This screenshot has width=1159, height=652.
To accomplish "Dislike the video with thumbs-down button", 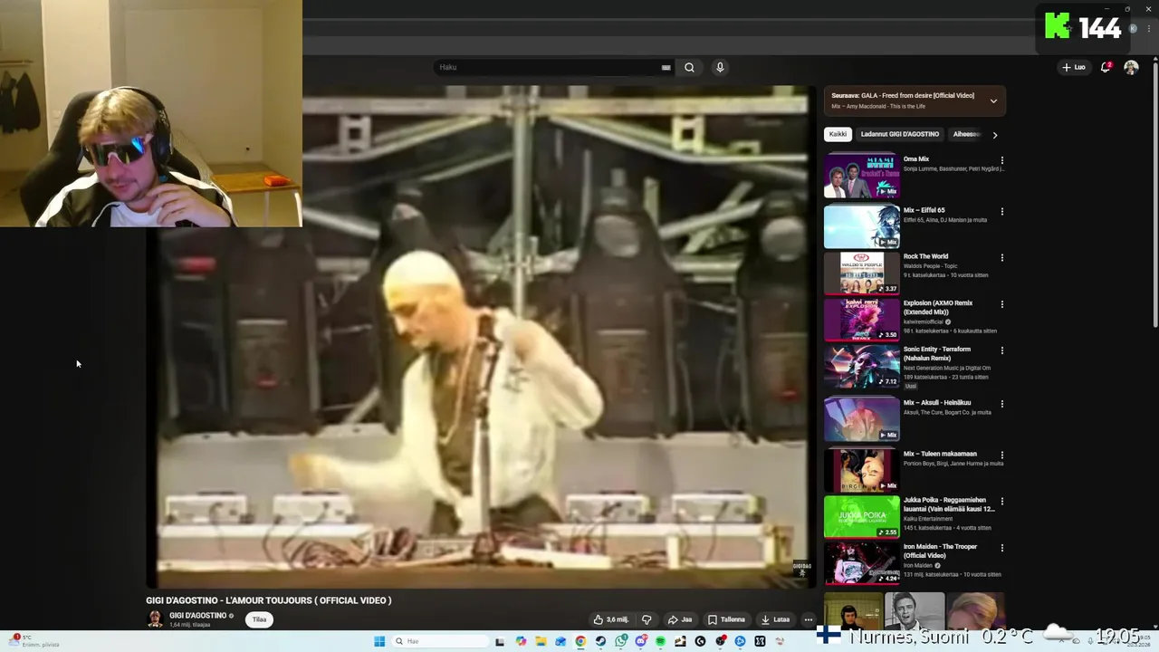I will 647,619.
